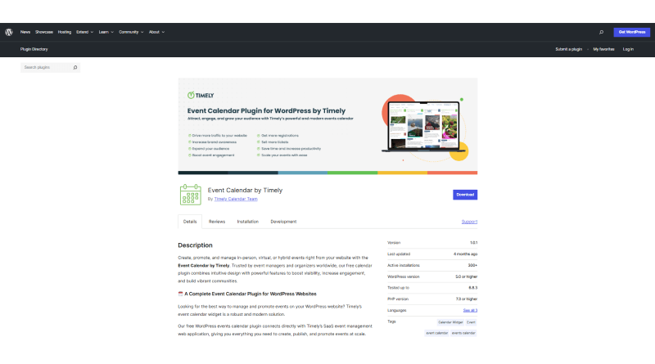The width and height of the screenshot is (655, 364).
Task: Switch to the Reviews tab
Action: (x=217, y=222)
